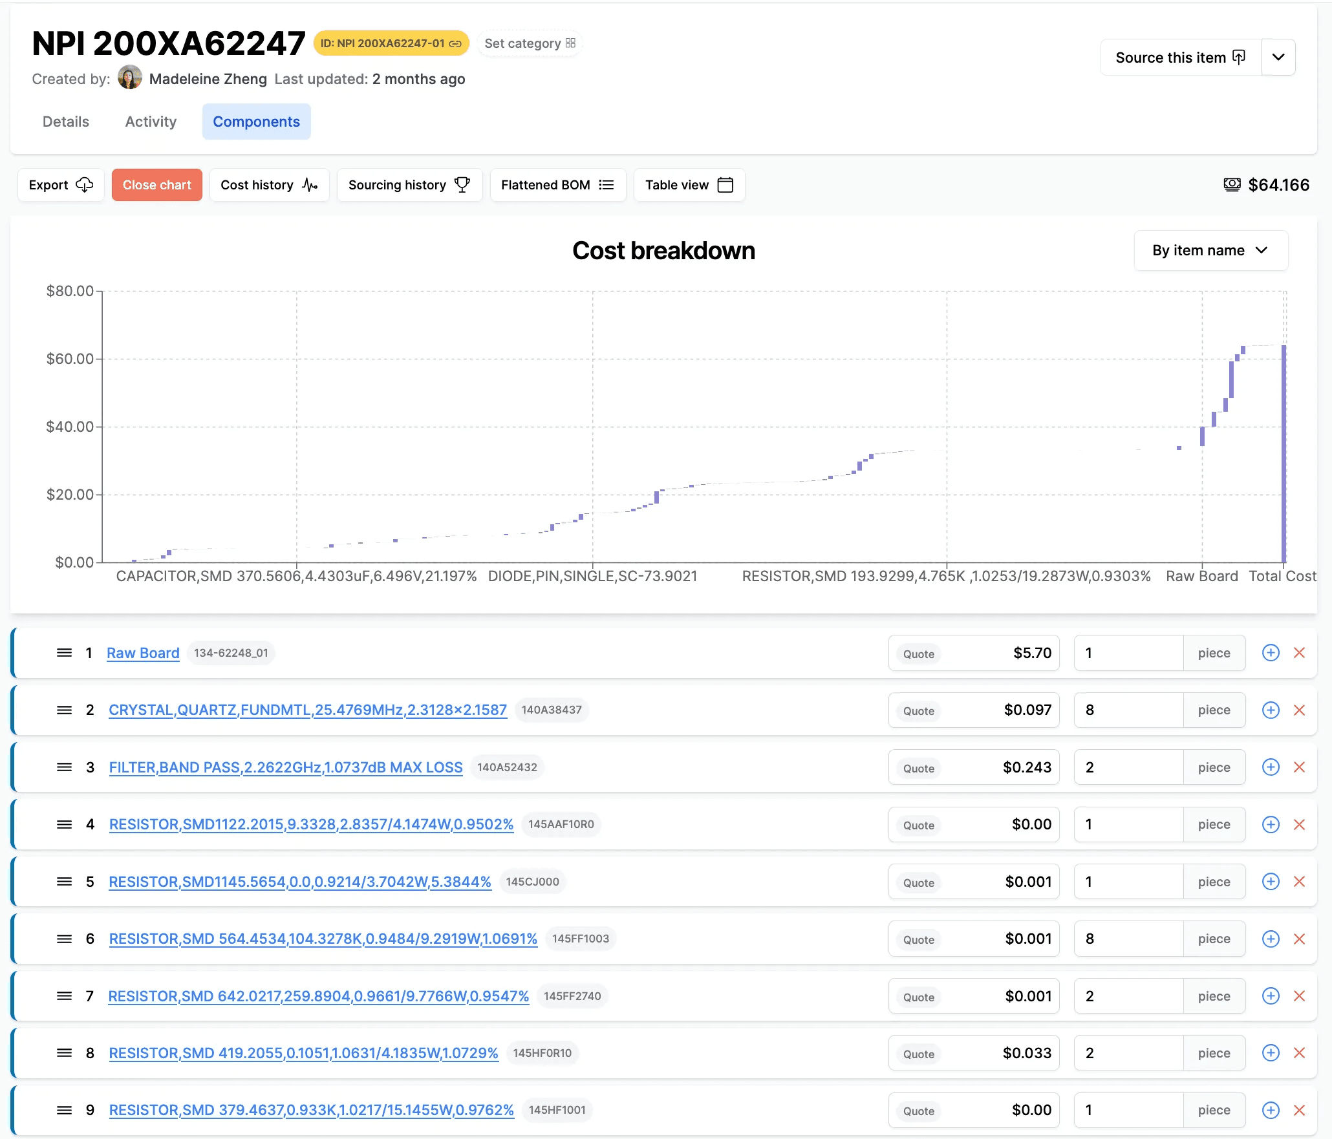Viewport: 1332px width, 1139px height.
Task: Click the add icon on row 6 resistor
Action: pyautogui.click(x=1271, y=939)
